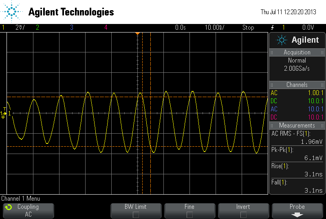The height and width of the screenshot is (219, 326).
Task: Click the 1.96mV RMS value
Action: click(x=312, y=142)
